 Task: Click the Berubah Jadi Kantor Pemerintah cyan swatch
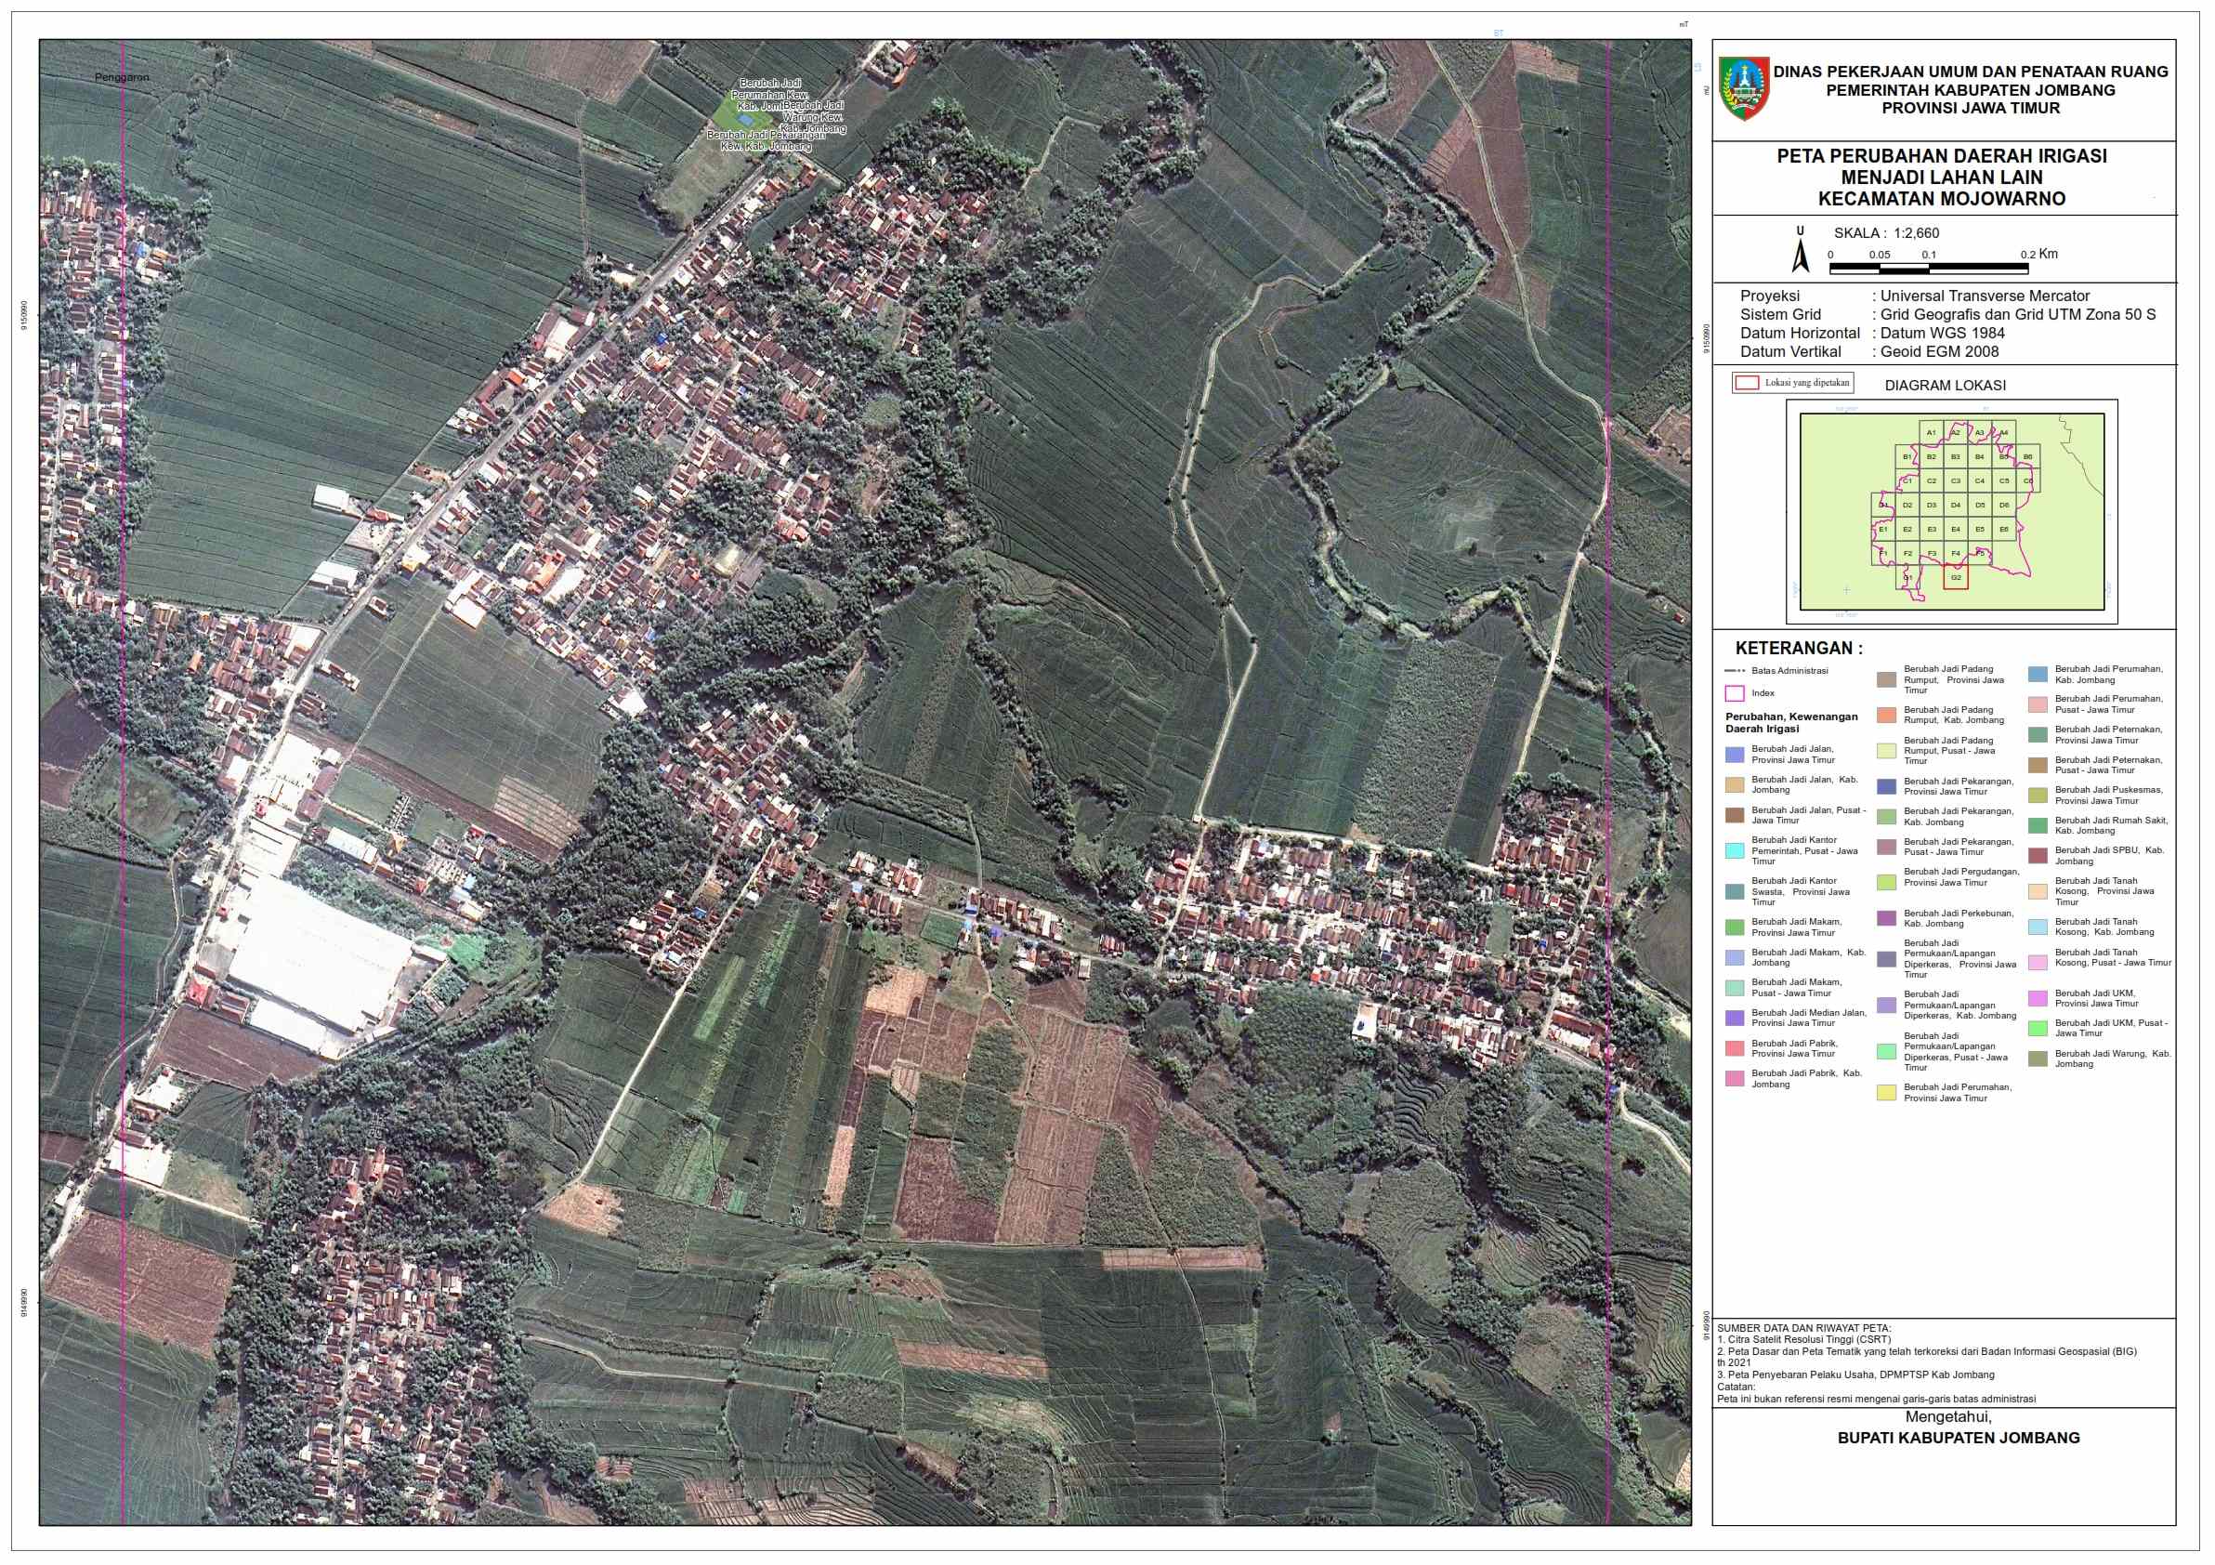click(x=1735, y=851)
